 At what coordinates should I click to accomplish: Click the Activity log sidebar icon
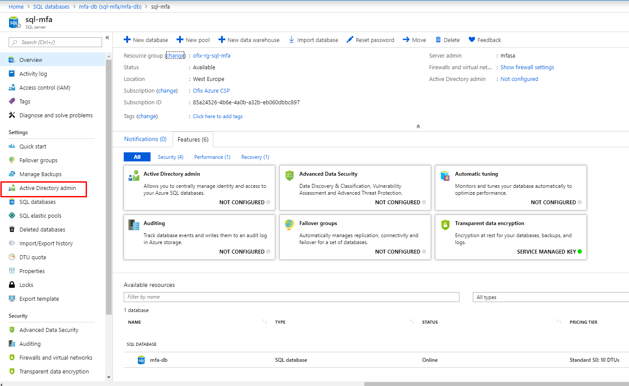tap(12, 74)
